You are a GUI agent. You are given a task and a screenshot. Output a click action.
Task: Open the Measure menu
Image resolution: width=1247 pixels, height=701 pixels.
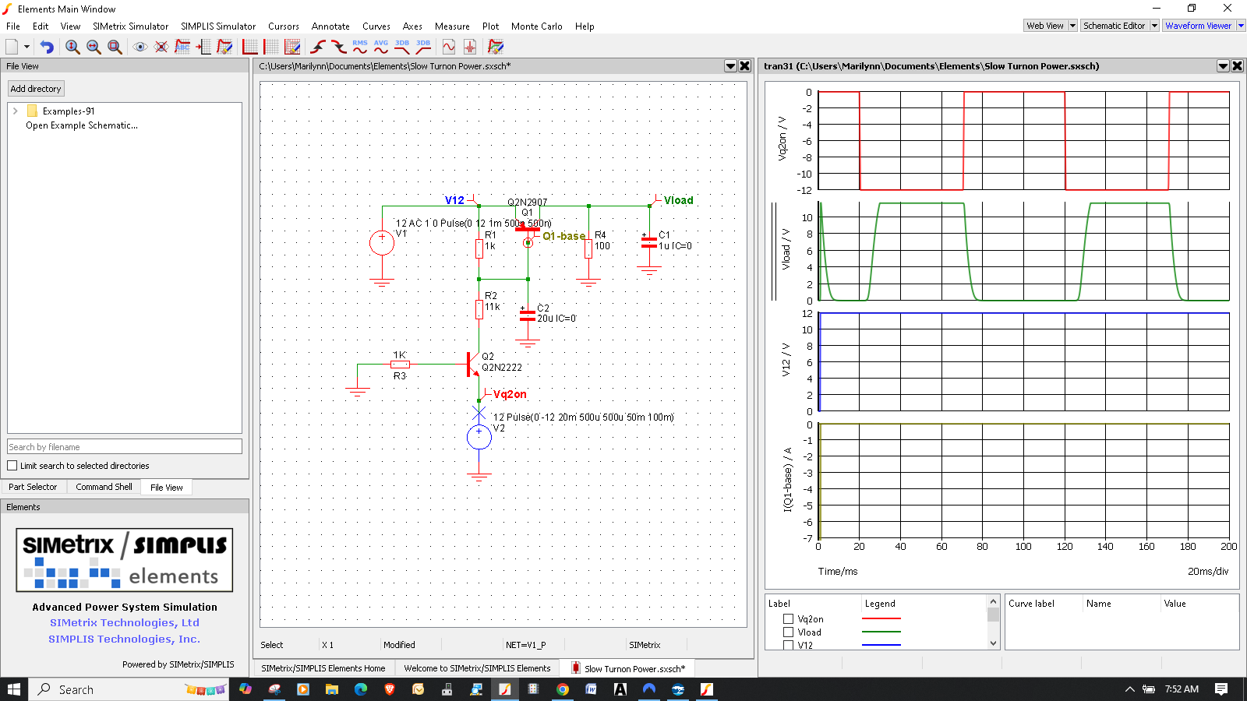point(452,26)
